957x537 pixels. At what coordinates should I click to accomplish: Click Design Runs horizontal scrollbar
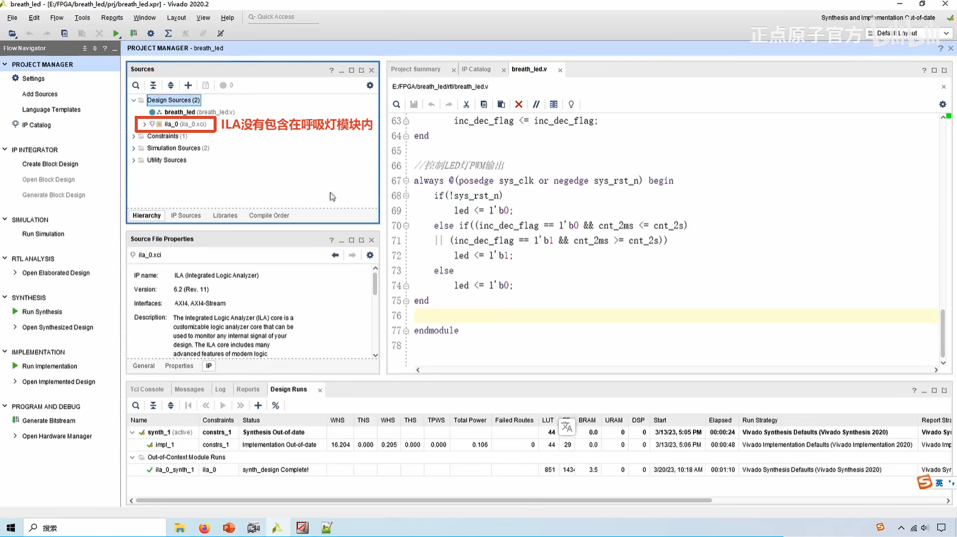(424, 501)
